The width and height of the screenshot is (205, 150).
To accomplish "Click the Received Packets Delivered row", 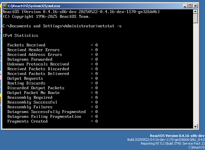I will 52,74.
